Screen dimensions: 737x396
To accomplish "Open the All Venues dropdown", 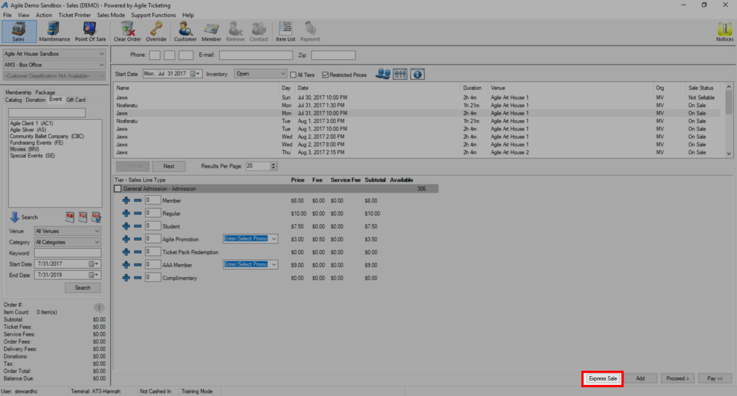I will click(x=68, y=231).
